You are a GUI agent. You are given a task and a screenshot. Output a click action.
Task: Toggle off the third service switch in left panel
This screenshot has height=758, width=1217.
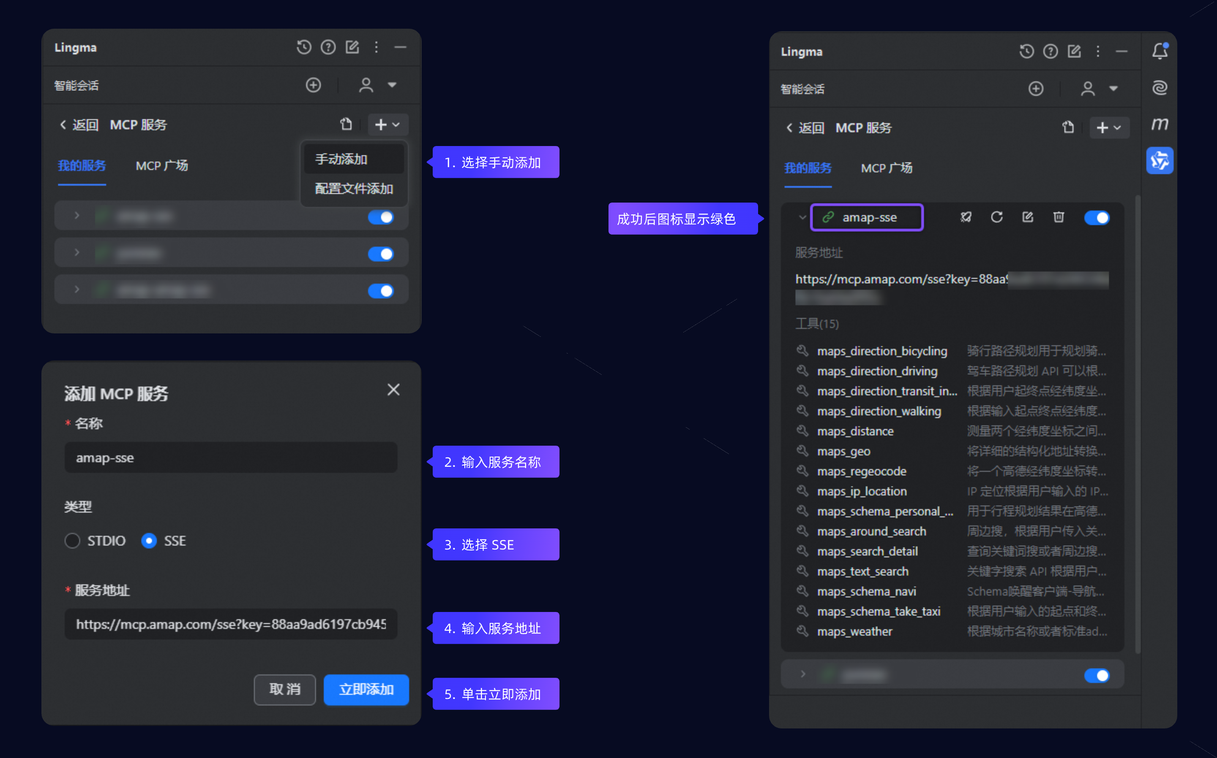(x=381, y=291)
